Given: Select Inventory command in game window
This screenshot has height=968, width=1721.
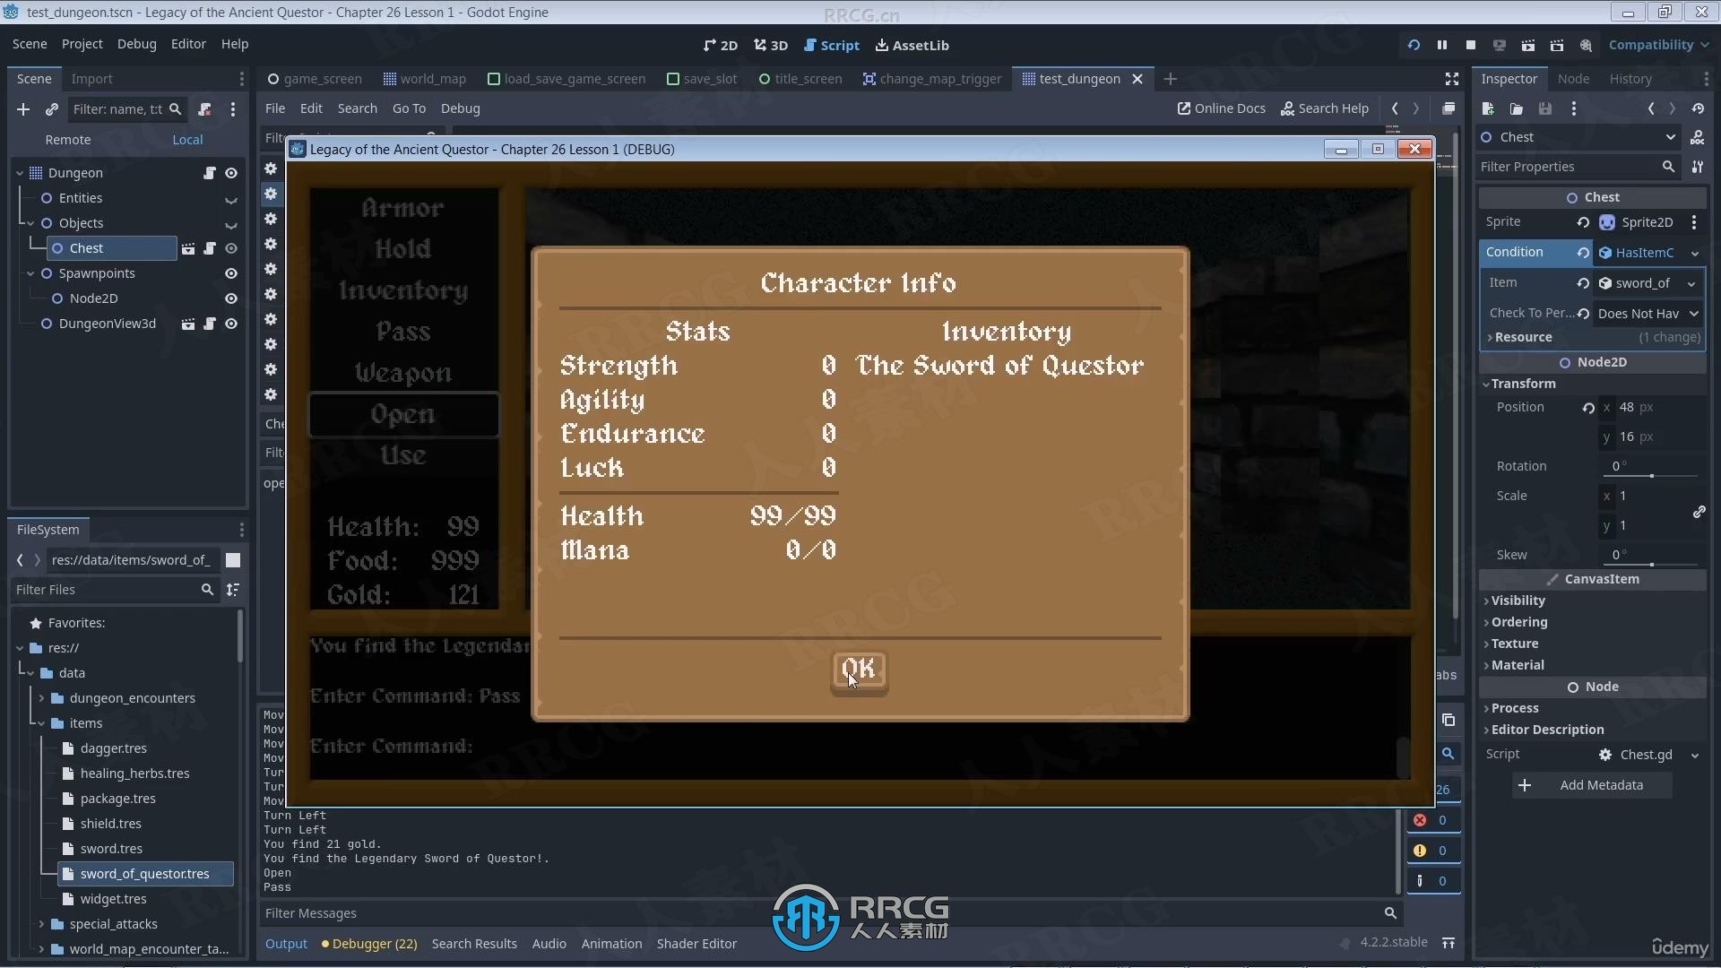Looking at the screenshot, I should (403, 291).
